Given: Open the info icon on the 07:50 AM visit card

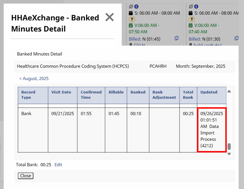Looking at the screenshot, I should coord(136,6).
